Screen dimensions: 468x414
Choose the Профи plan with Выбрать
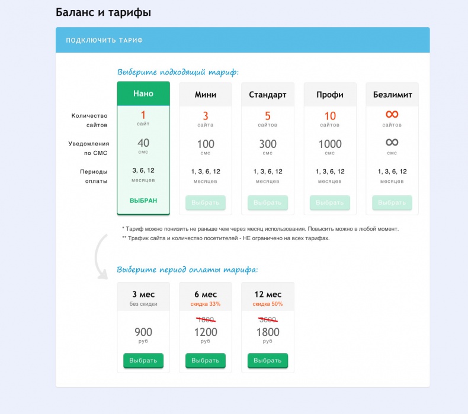pos(330,203)
